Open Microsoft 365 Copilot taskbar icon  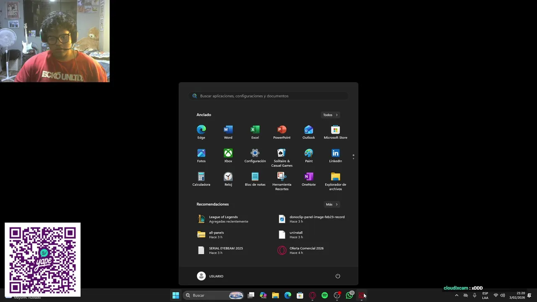pos(263,295)
